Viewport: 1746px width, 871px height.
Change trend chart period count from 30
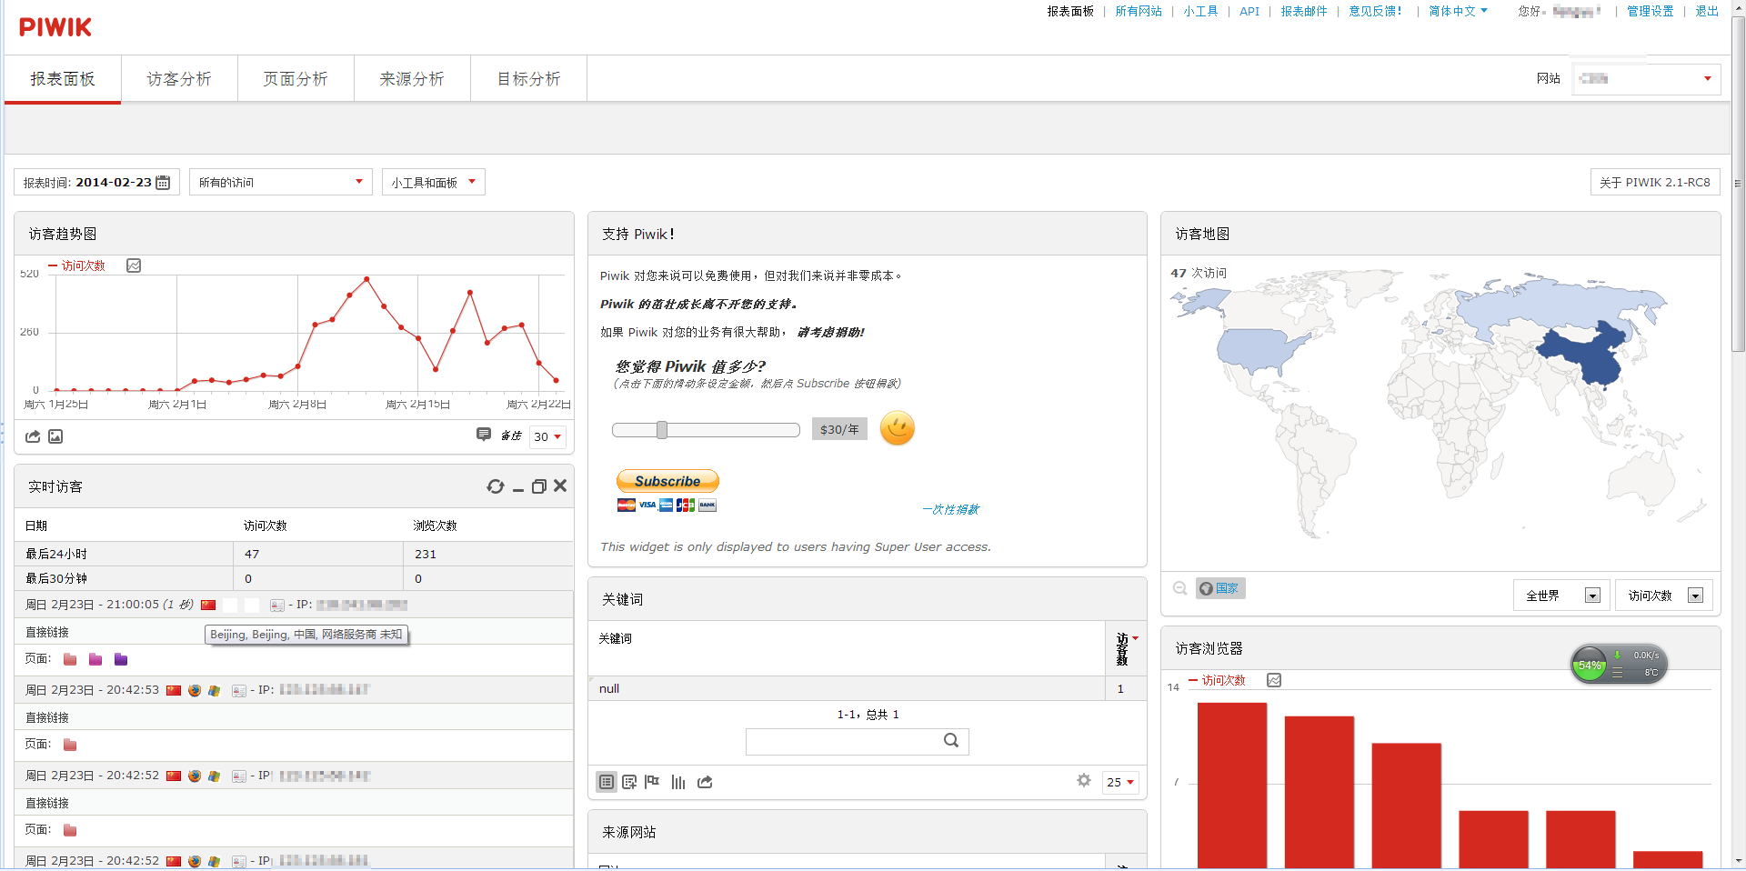tap(547, 436)
